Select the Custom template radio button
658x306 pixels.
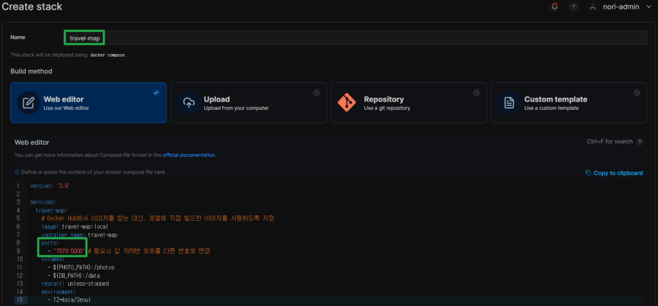pyautogui.click(x=636, y=93)
